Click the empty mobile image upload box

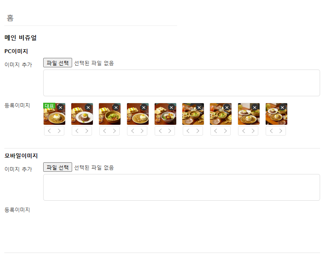[x=181, y=187]
